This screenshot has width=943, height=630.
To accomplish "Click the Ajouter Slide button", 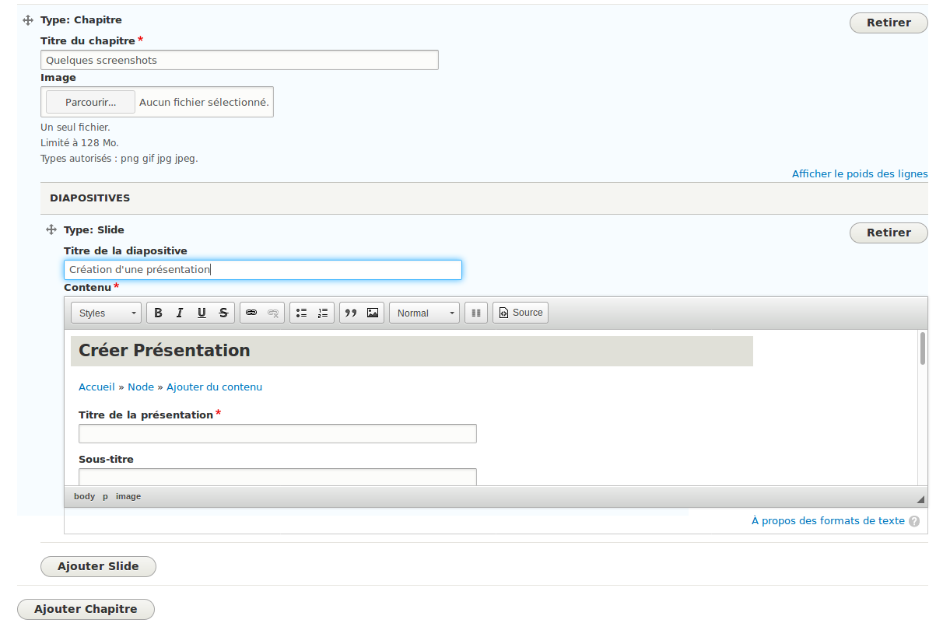I will pos(98,566).
